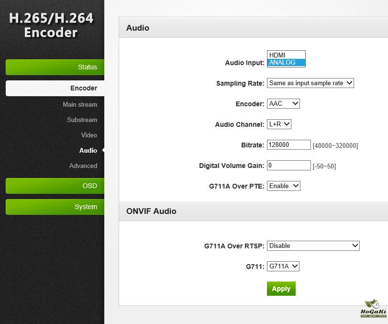Viewport: 388px width, 324px height.
Task: Open the OSD section
Action: [55, 186]
